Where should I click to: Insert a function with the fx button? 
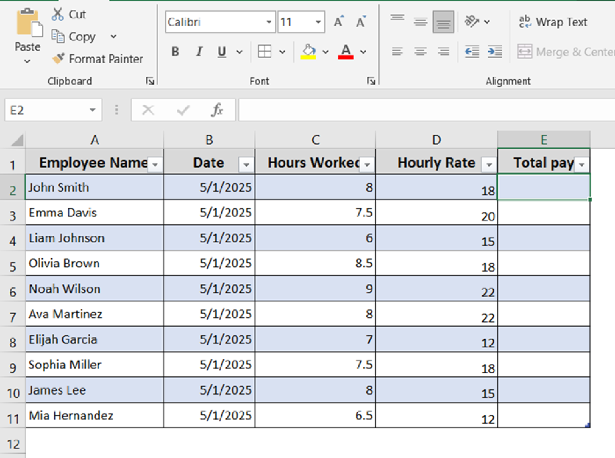[x=217, y=110]
